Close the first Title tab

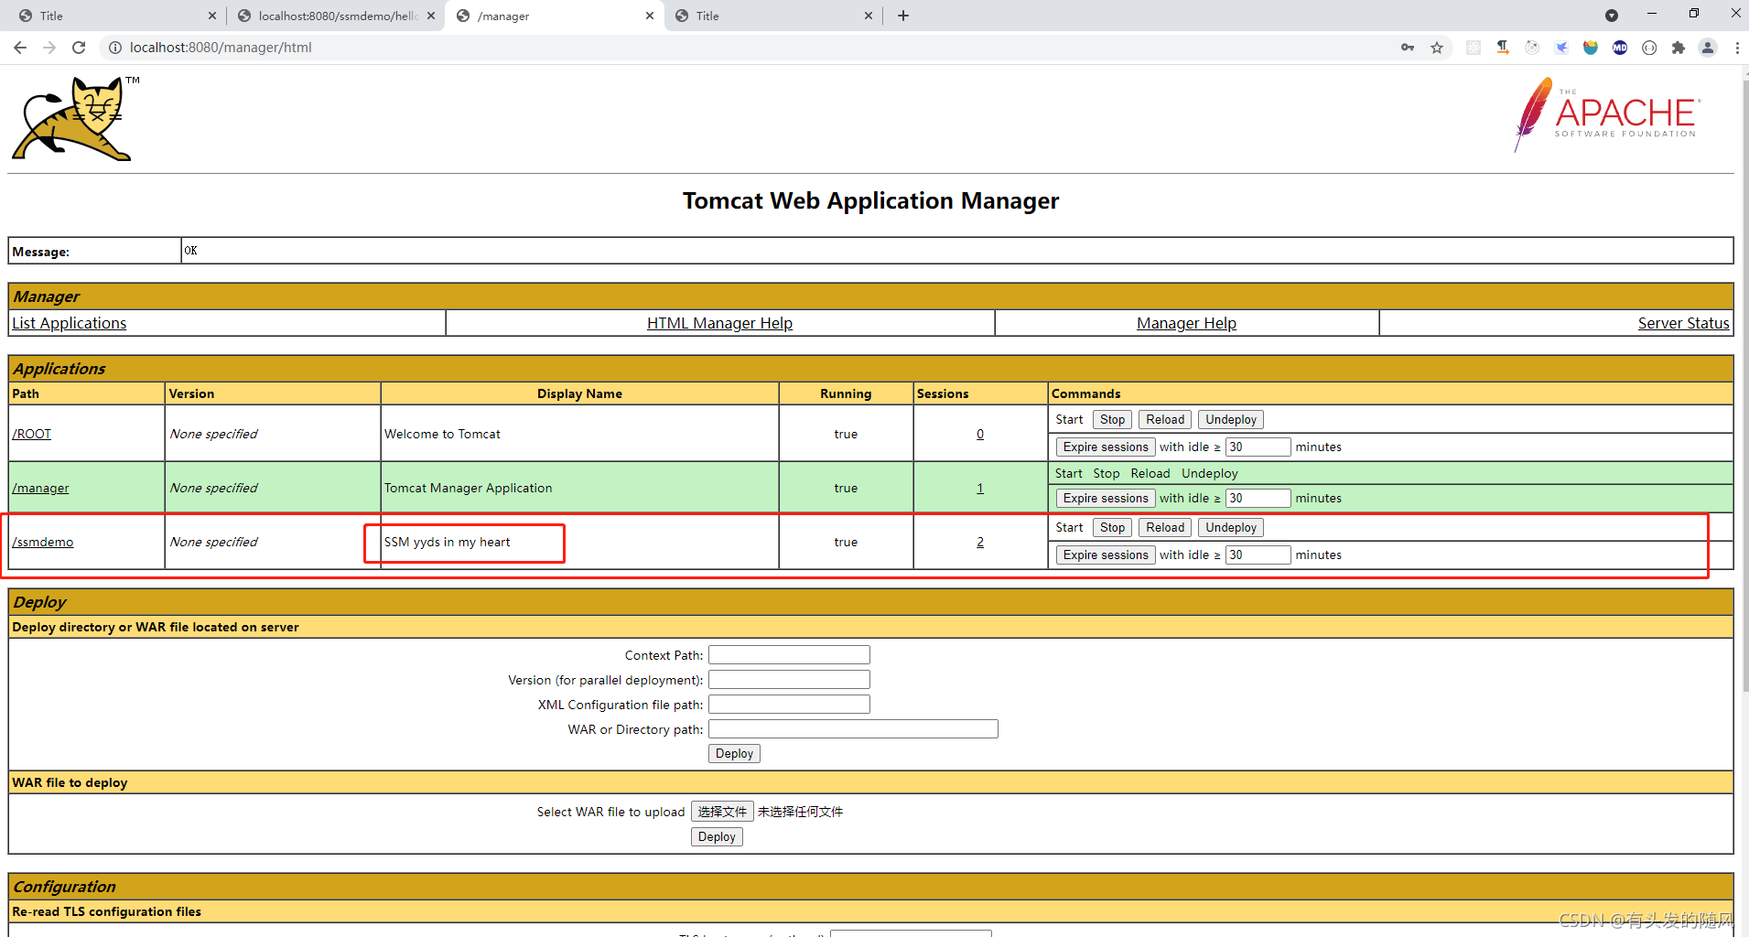point(212,16)
